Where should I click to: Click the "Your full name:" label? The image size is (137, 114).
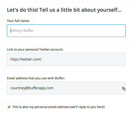[x=18, y=21]
